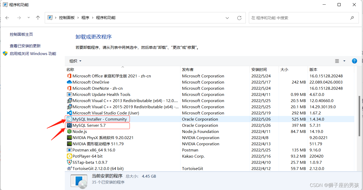363x190 pixels.
Task: Click the Update Health Tools icon
Action: pos(69,94)
